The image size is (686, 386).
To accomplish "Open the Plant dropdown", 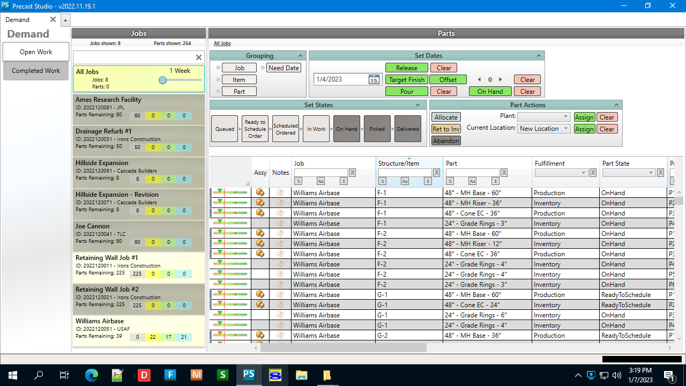I will 543,116.
